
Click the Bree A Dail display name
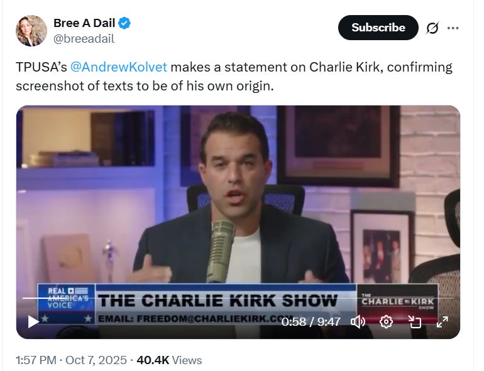click(84, 23)
